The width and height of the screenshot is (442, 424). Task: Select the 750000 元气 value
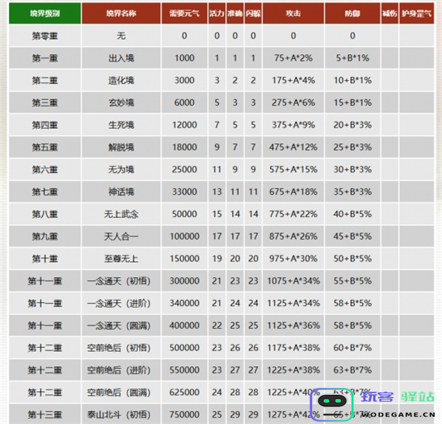click(184, 414)
